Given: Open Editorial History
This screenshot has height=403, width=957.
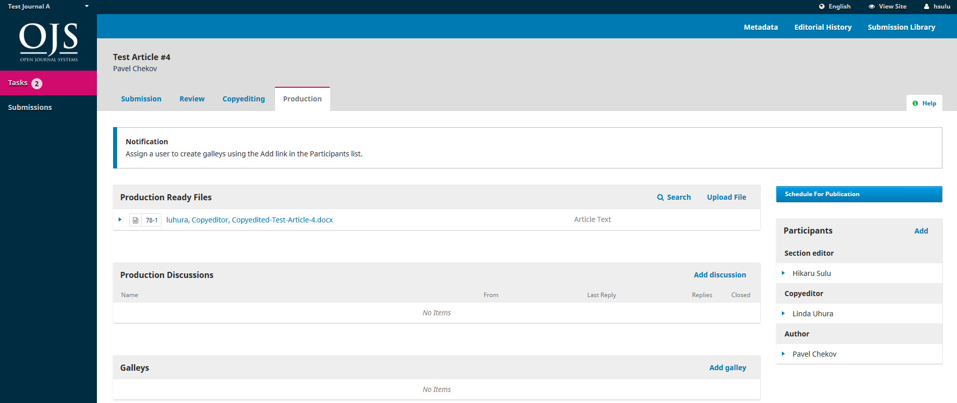Looking at the screenshot, I should 823,27.
